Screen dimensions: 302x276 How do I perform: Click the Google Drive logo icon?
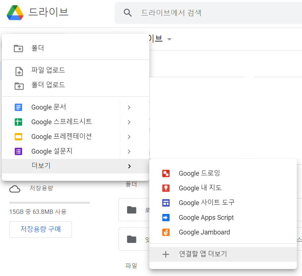coord(15,12)
